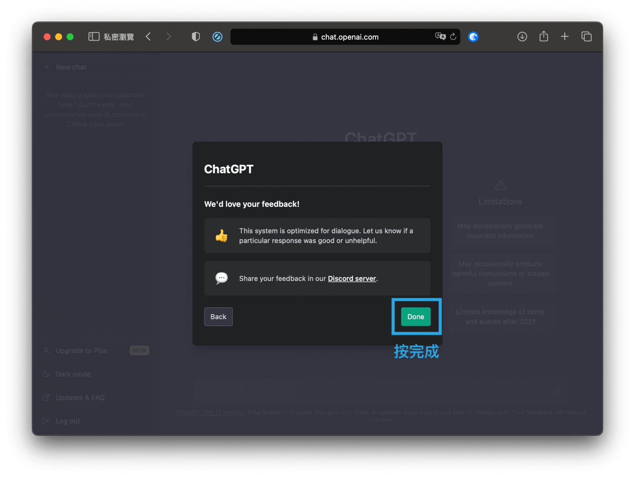Screen dimensions: 635x478
Task: Click the blue circular extension icon
Action: point(473,37)
